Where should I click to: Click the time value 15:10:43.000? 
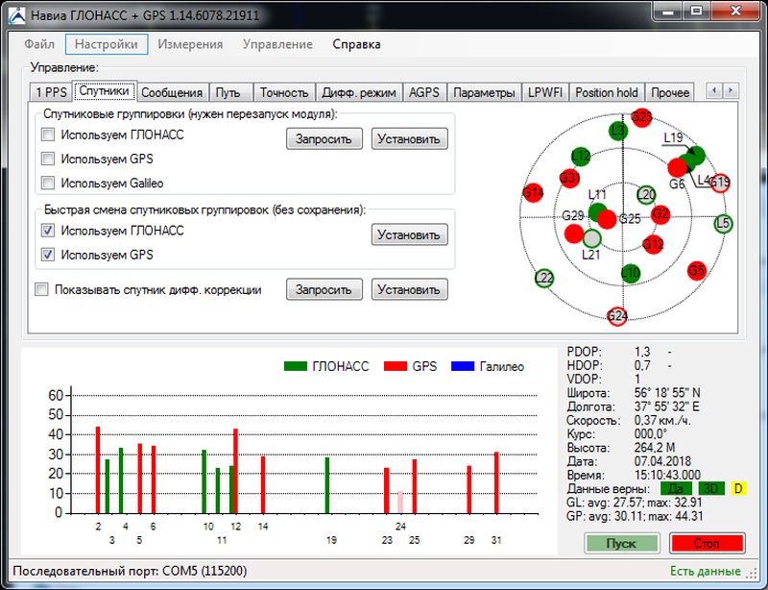coord(667,475)
